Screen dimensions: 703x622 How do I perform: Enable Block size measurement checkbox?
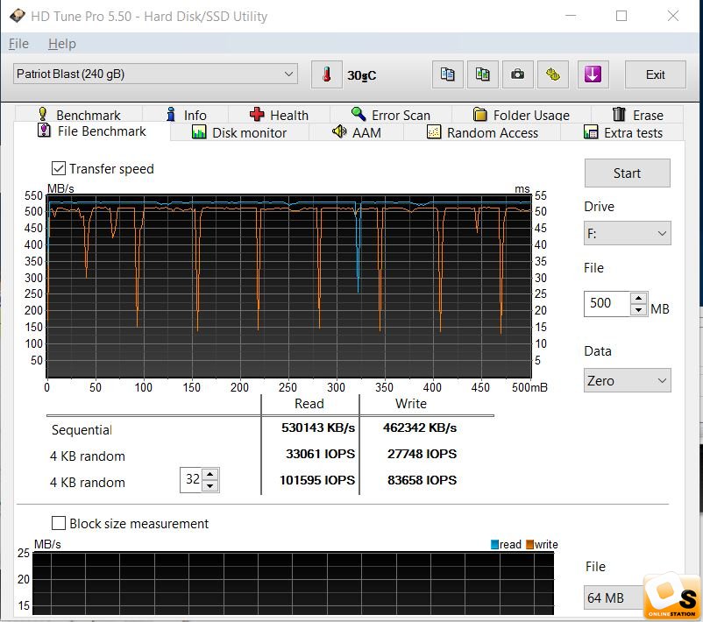click(58, 523)
